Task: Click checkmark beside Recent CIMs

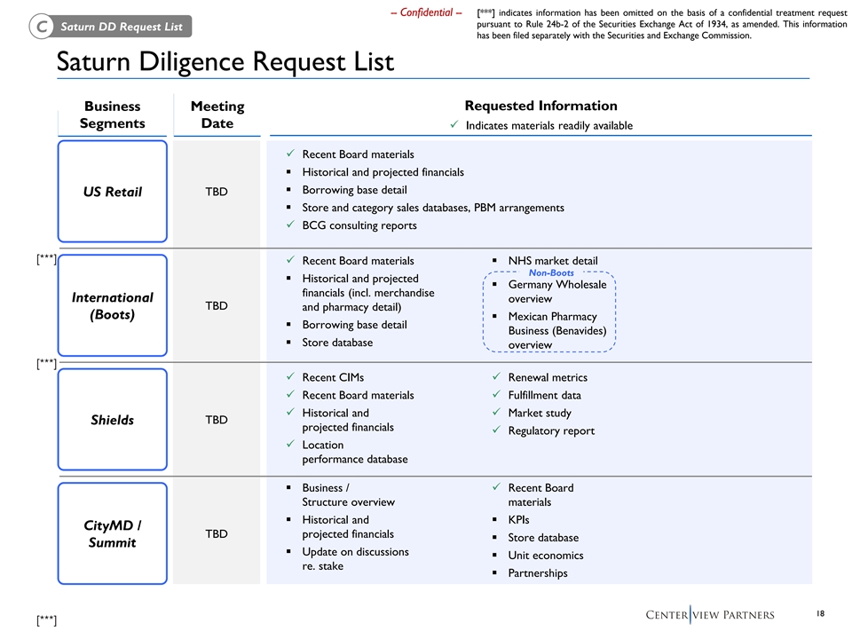Action: [x=291, y=376]
